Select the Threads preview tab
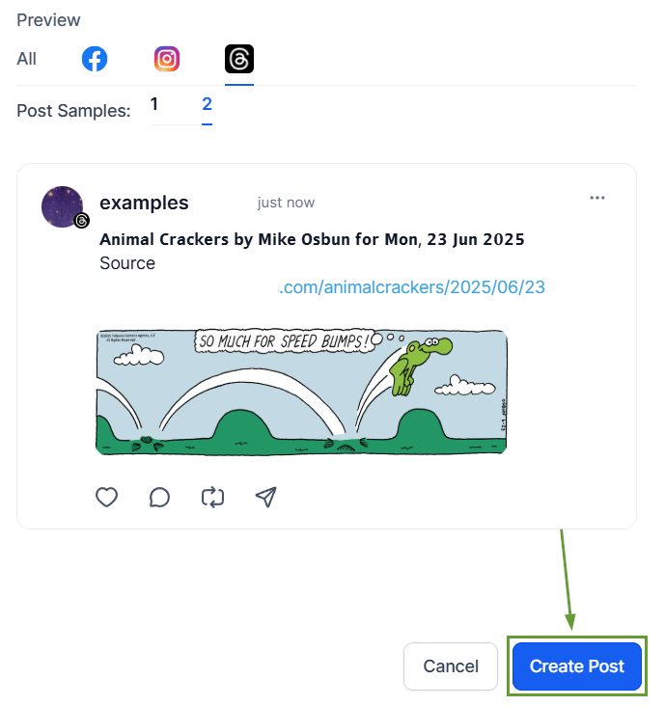The height and width of the screenshot is (706, 665). coord(239,59)
